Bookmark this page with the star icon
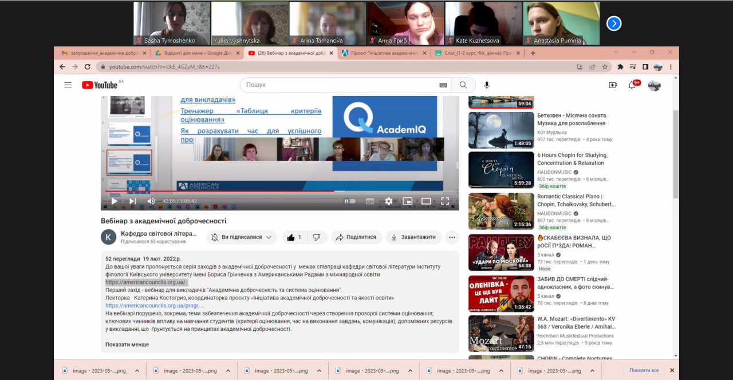This screenshot has width=733, height=380. click(x=605, y=67)
